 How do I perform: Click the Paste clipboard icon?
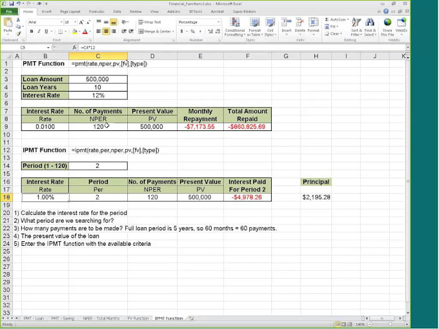click(x=8, y=23)
